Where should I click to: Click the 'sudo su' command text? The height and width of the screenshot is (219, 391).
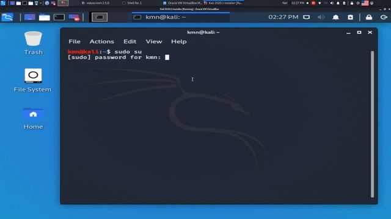[x=128, y=52]
